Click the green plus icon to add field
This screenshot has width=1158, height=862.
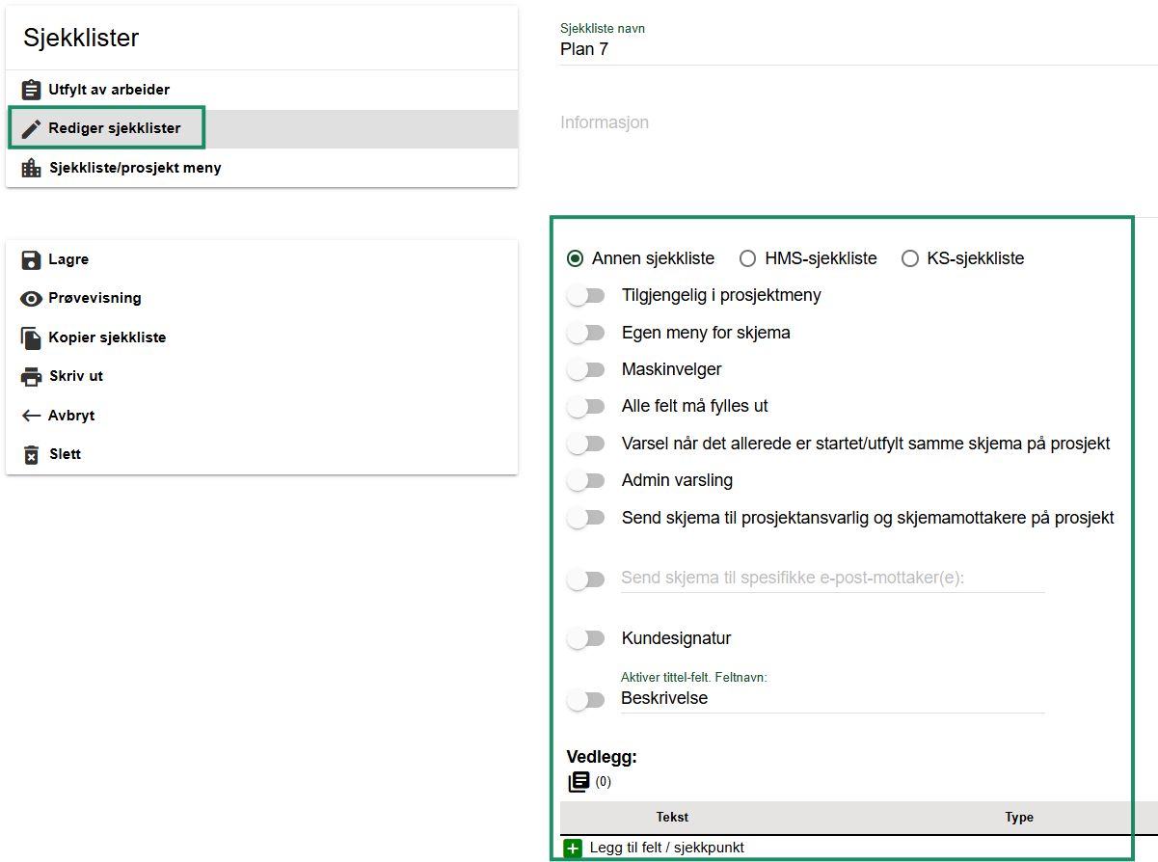coord(573,849)
